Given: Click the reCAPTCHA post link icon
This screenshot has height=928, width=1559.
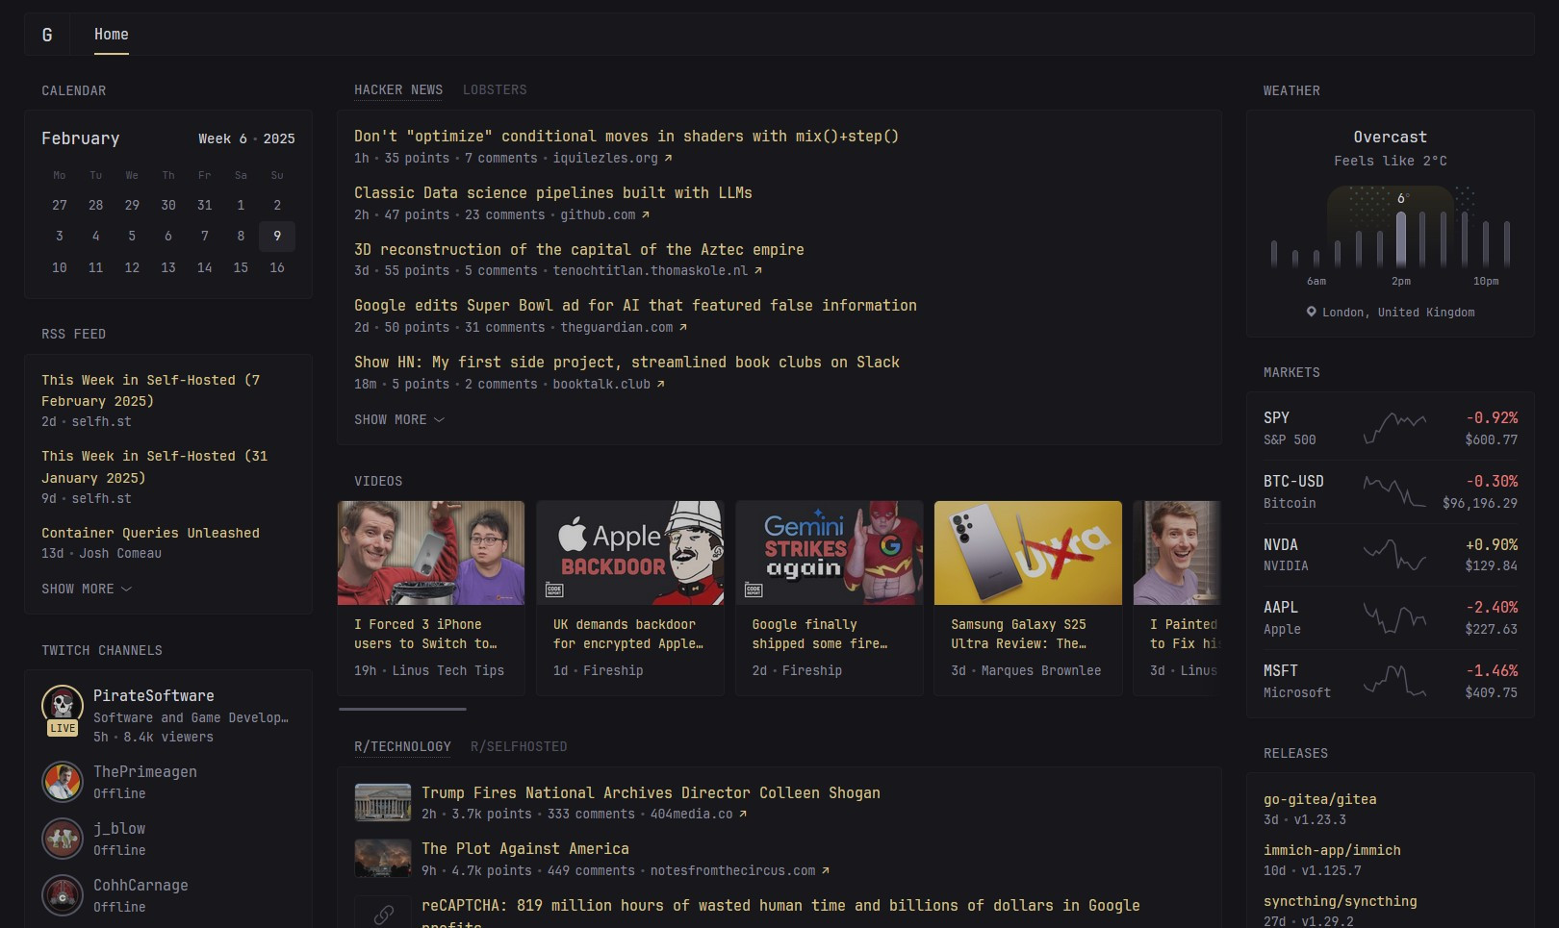Looking at the screenshot, I should (x=383, y=914).
